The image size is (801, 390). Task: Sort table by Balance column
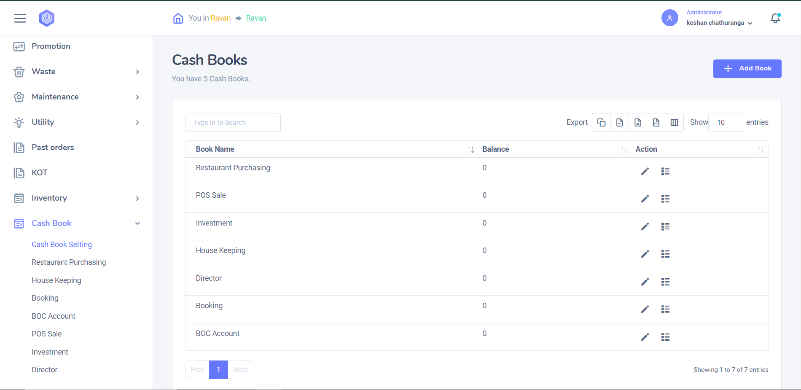click(x=624, y=149)
